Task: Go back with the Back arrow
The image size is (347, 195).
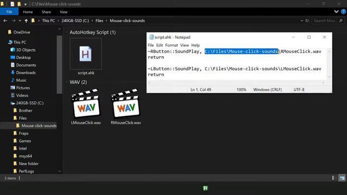Action: pos(5,21)
